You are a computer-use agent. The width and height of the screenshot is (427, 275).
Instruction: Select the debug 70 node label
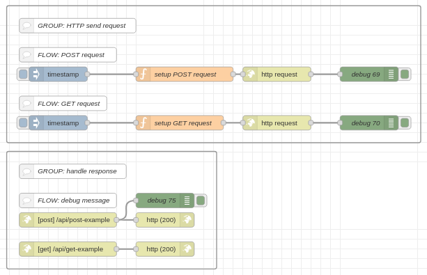tap(366, 123)
